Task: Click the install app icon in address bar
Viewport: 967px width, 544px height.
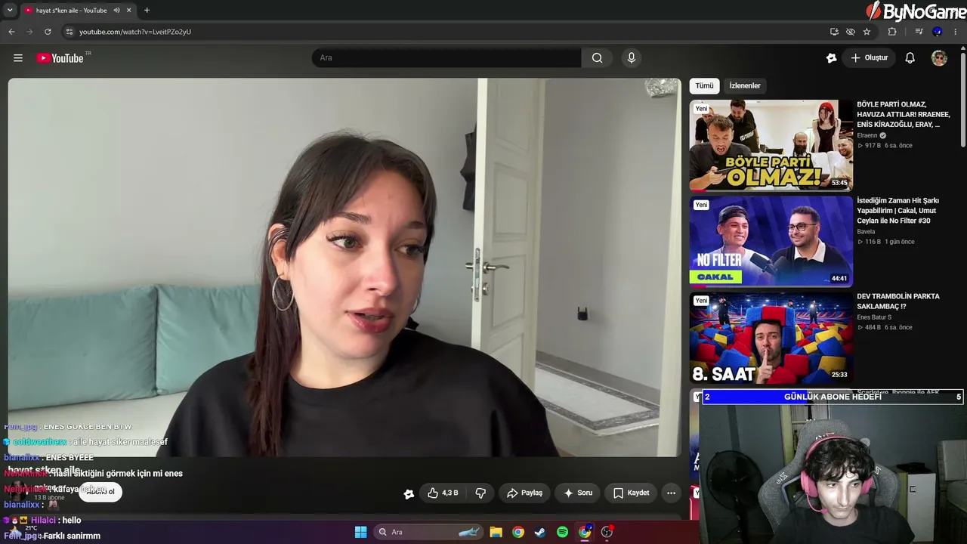Action: (834, 32)
